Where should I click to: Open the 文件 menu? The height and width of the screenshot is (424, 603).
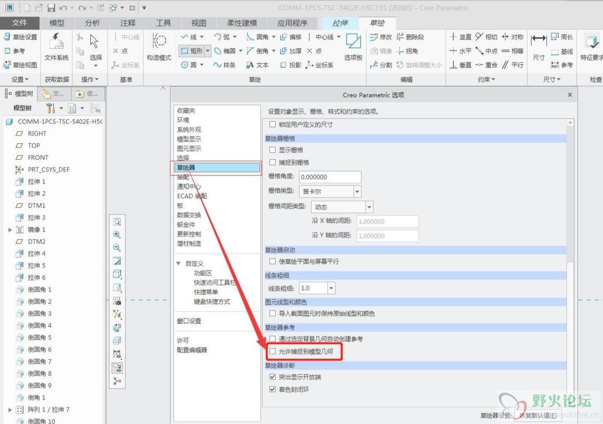pyautogui.click(x=19, y=23)
